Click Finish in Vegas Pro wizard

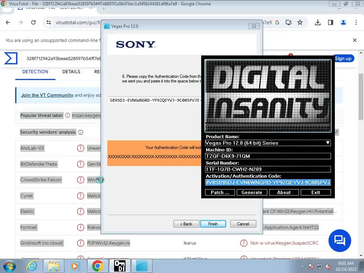(x=213, y=224)
